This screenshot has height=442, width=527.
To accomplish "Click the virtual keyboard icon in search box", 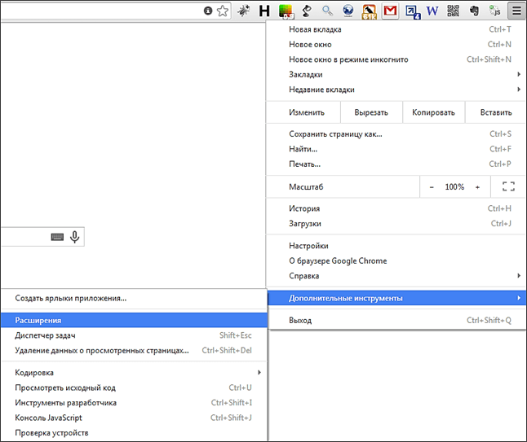I will click(x=57, y=237).
